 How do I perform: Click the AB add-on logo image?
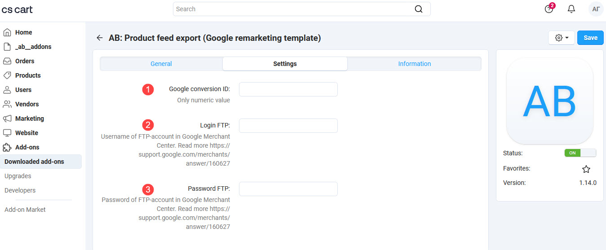tap(549, 101)
